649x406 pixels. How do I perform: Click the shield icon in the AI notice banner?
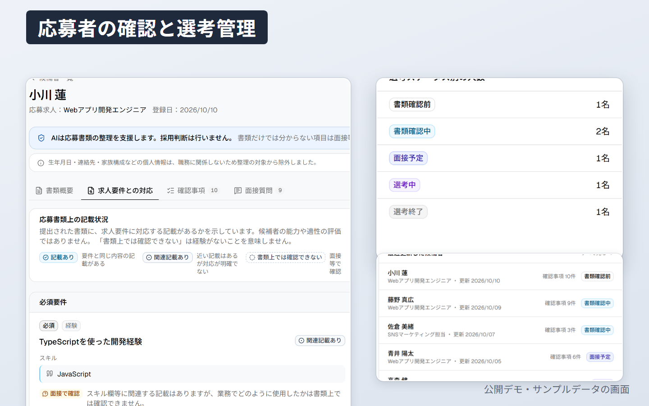point(41,138)
